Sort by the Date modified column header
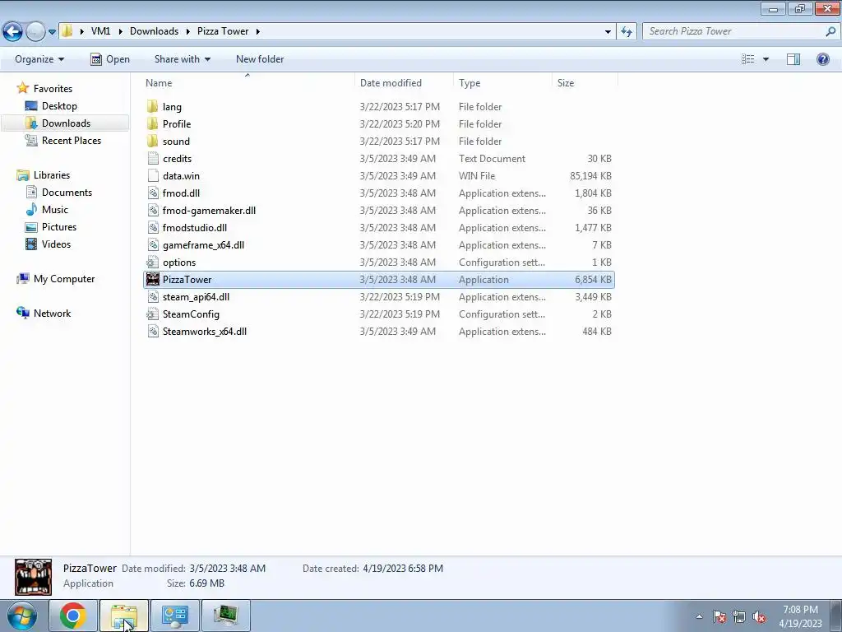The height and width of the screenshot is (632, 842). click(391, 83)
